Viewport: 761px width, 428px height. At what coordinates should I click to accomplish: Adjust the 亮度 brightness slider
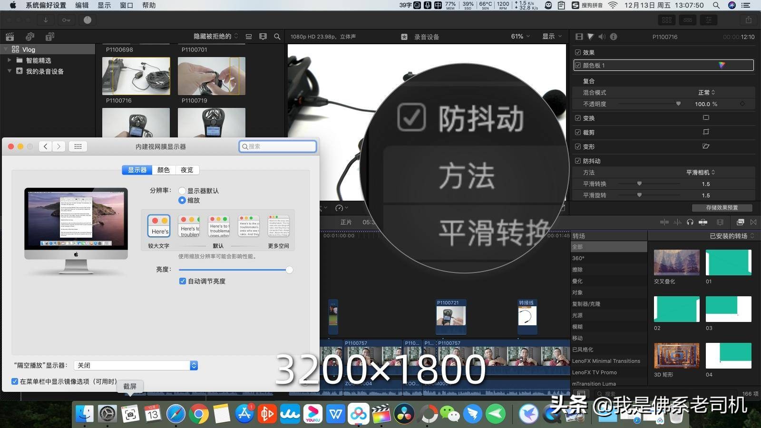click(289, 270)
